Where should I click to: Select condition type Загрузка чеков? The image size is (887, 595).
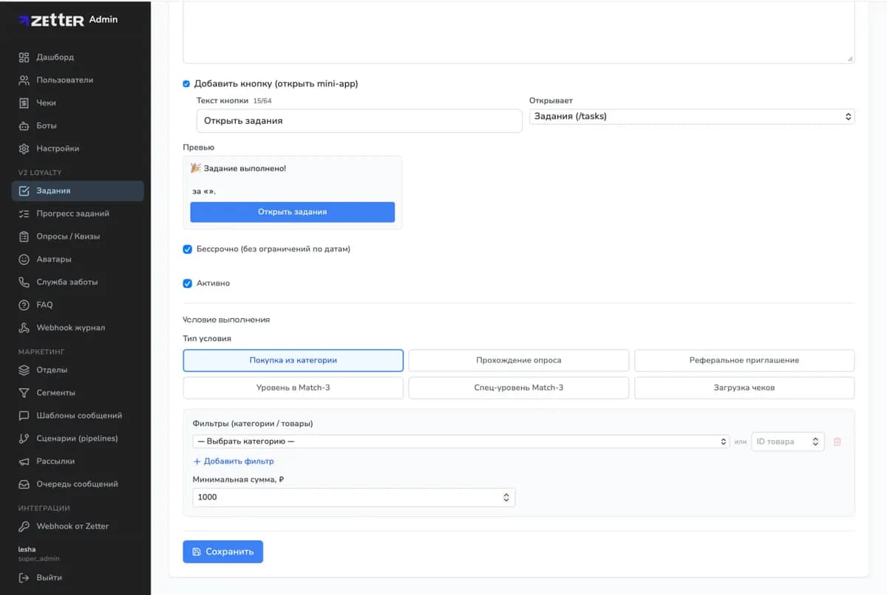(x=744, y=388)
